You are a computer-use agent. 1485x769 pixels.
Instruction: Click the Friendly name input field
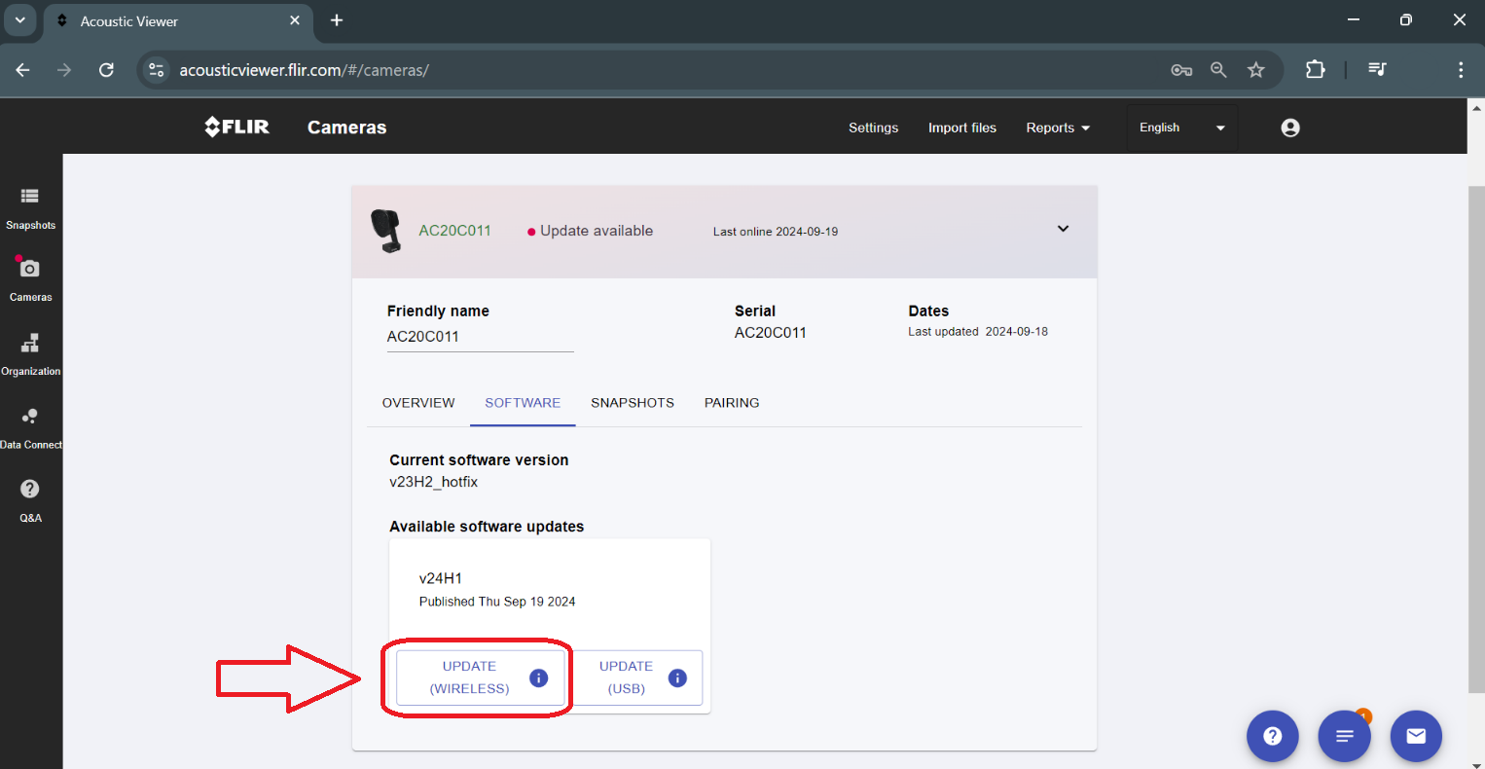click(480, 337)
